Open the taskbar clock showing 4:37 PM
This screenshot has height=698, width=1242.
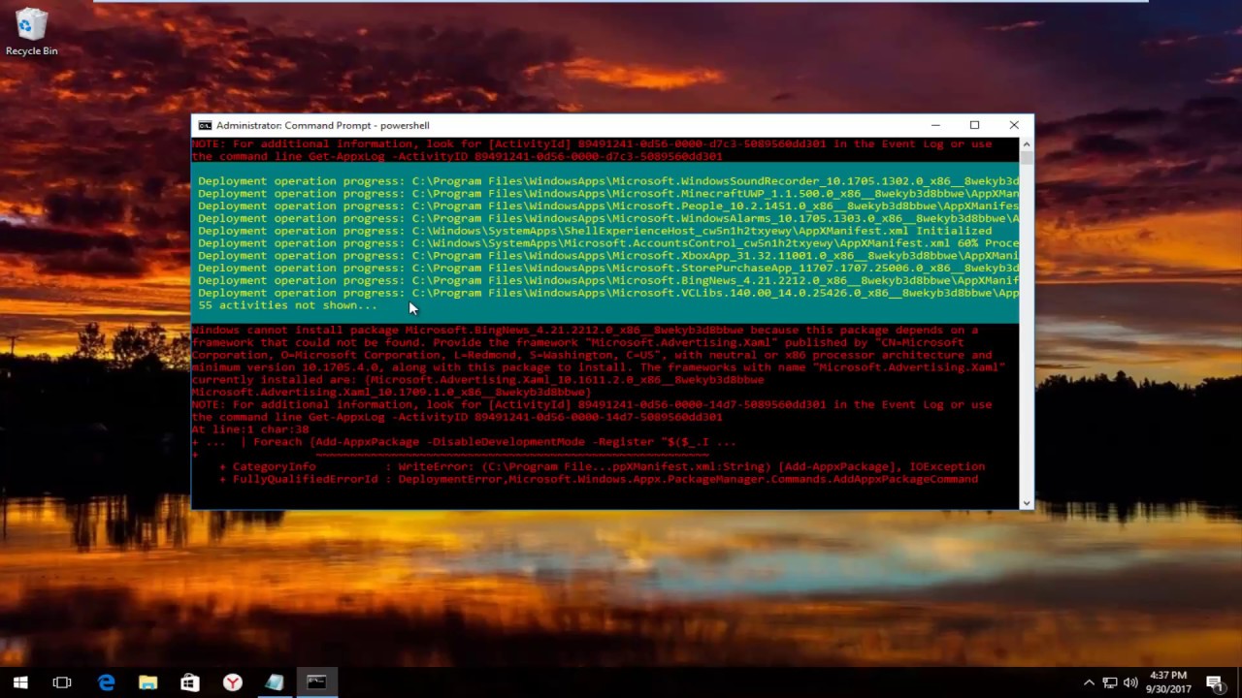click(x=1168, y=682)
